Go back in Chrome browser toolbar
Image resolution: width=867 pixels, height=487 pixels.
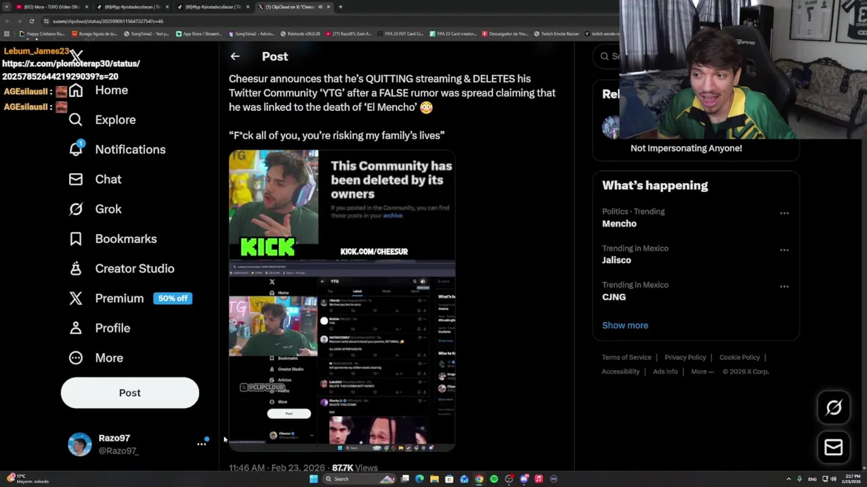[x=7, y=21]
